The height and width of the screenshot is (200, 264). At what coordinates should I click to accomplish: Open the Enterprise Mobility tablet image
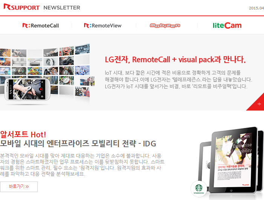[x=234, y=160]
